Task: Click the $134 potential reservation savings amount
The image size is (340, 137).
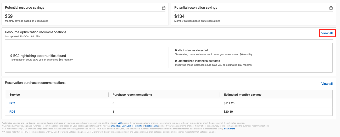Action: (179, 16)
